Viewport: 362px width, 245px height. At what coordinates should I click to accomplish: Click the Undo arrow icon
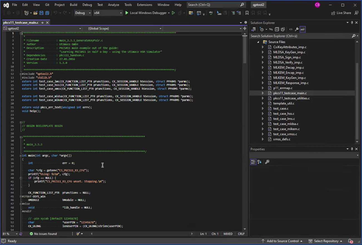click(55, 13)
